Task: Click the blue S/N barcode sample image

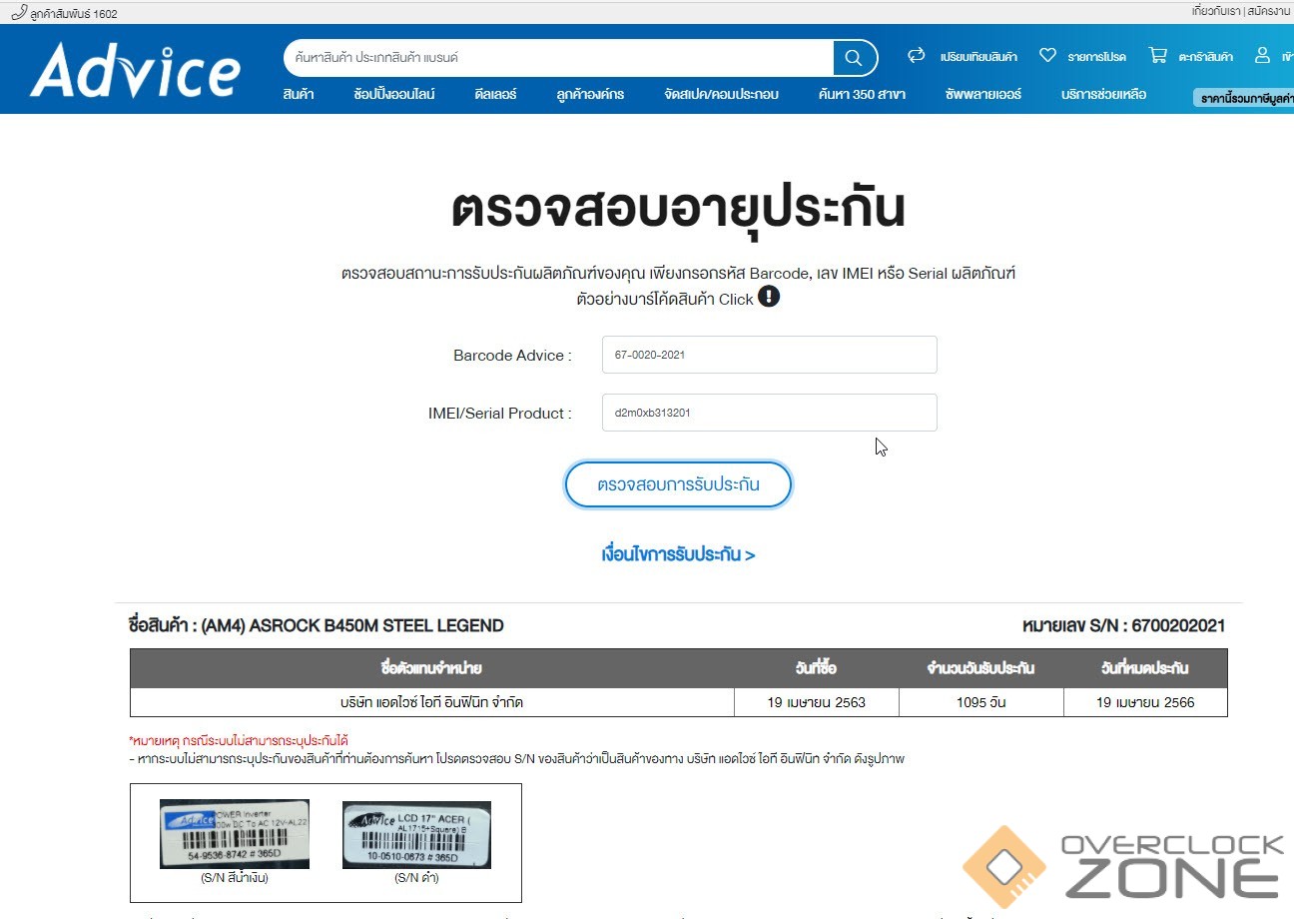Action: (235, 834)
